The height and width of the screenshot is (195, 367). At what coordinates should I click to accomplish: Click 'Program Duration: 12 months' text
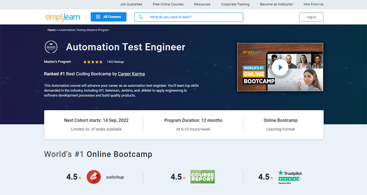point(193,120)
